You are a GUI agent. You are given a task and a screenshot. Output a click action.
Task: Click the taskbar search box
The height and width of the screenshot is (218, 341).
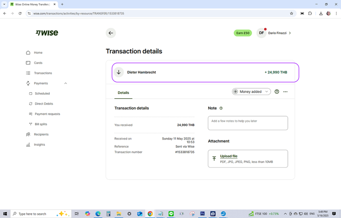pyautogui.click(x=41, y=214)
